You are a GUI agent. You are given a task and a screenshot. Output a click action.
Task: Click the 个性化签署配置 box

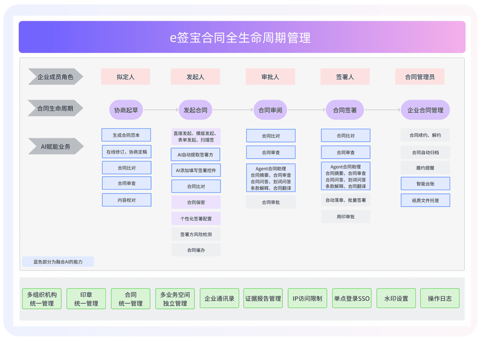pyautogui.click(x=196, y=219)
